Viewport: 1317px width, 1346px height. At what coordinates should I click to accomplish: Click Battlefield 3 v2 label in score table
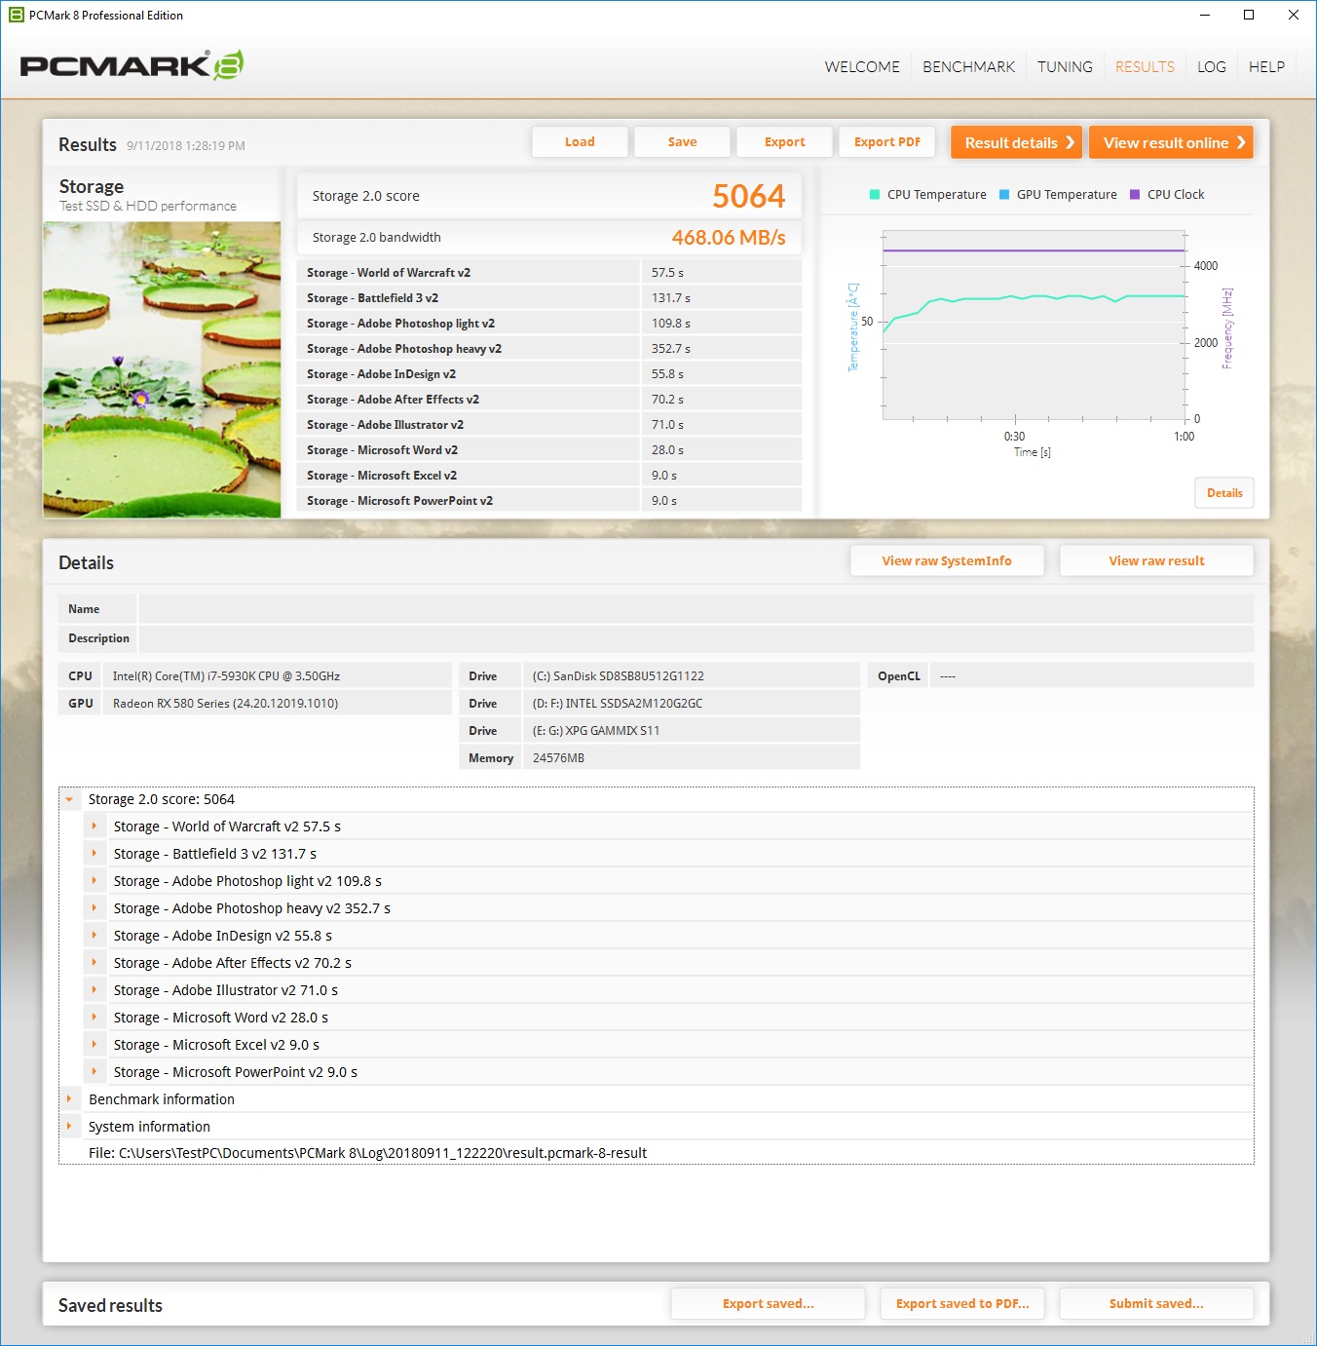[x=372, y=298]
